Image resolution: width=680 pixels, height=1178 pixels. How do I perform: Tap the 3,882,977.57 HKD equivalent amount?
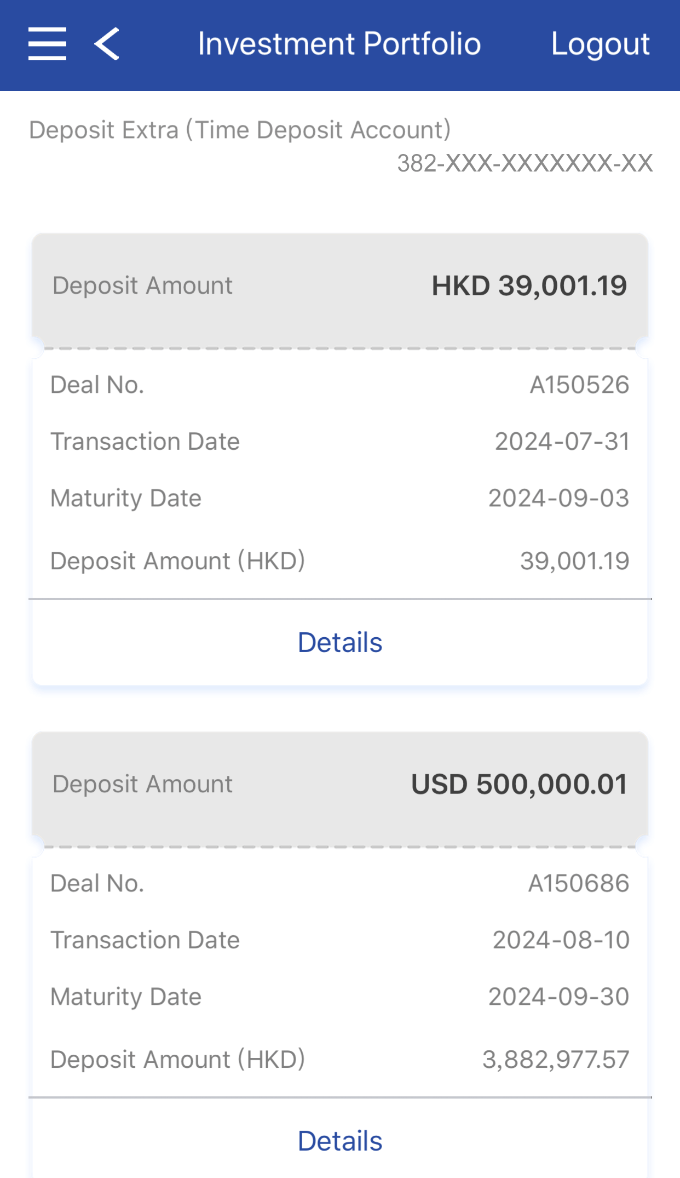[555, 1059]
